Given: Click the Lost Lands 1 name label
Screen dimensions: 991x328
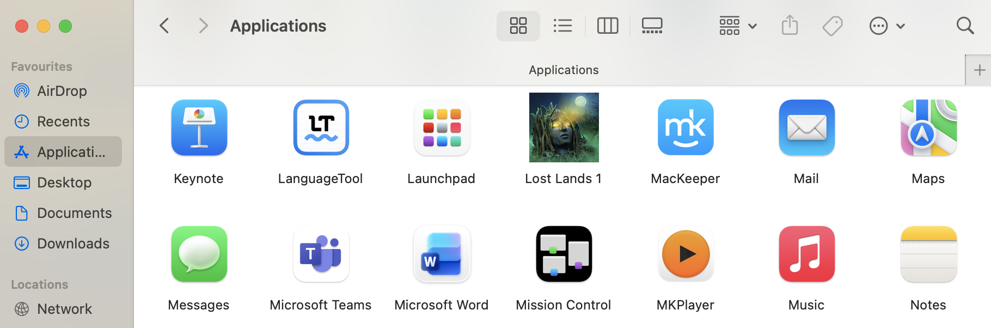Looking at the screenshot, I should pyautogui.click(x=564, y=179).
